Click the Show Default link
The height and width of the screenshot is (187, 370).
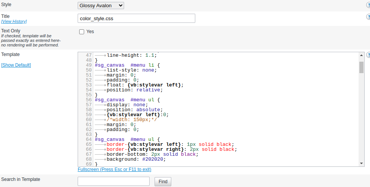pos(16,65)
